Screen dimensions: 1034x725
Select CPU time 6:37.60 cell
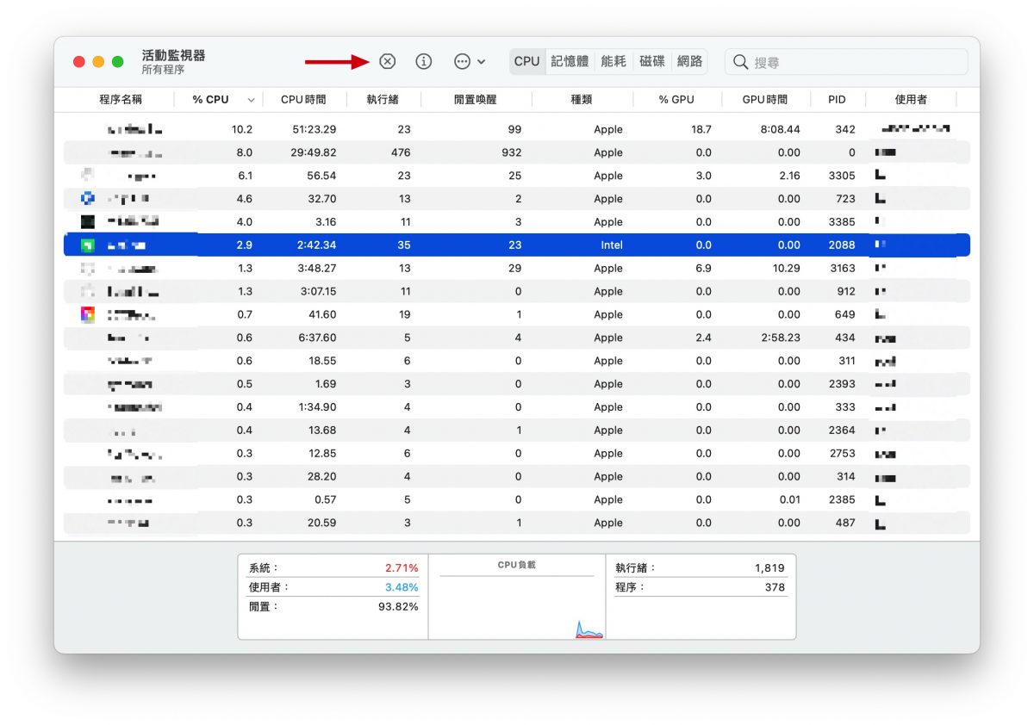[317, 338]
